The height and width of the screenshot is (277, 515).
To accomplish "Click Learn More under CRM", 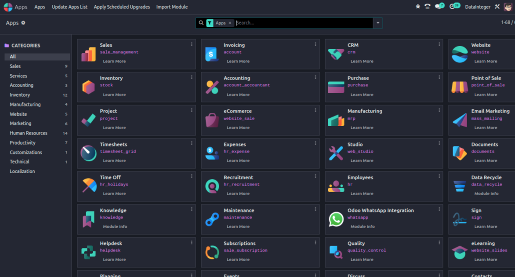I will (362, 62).
